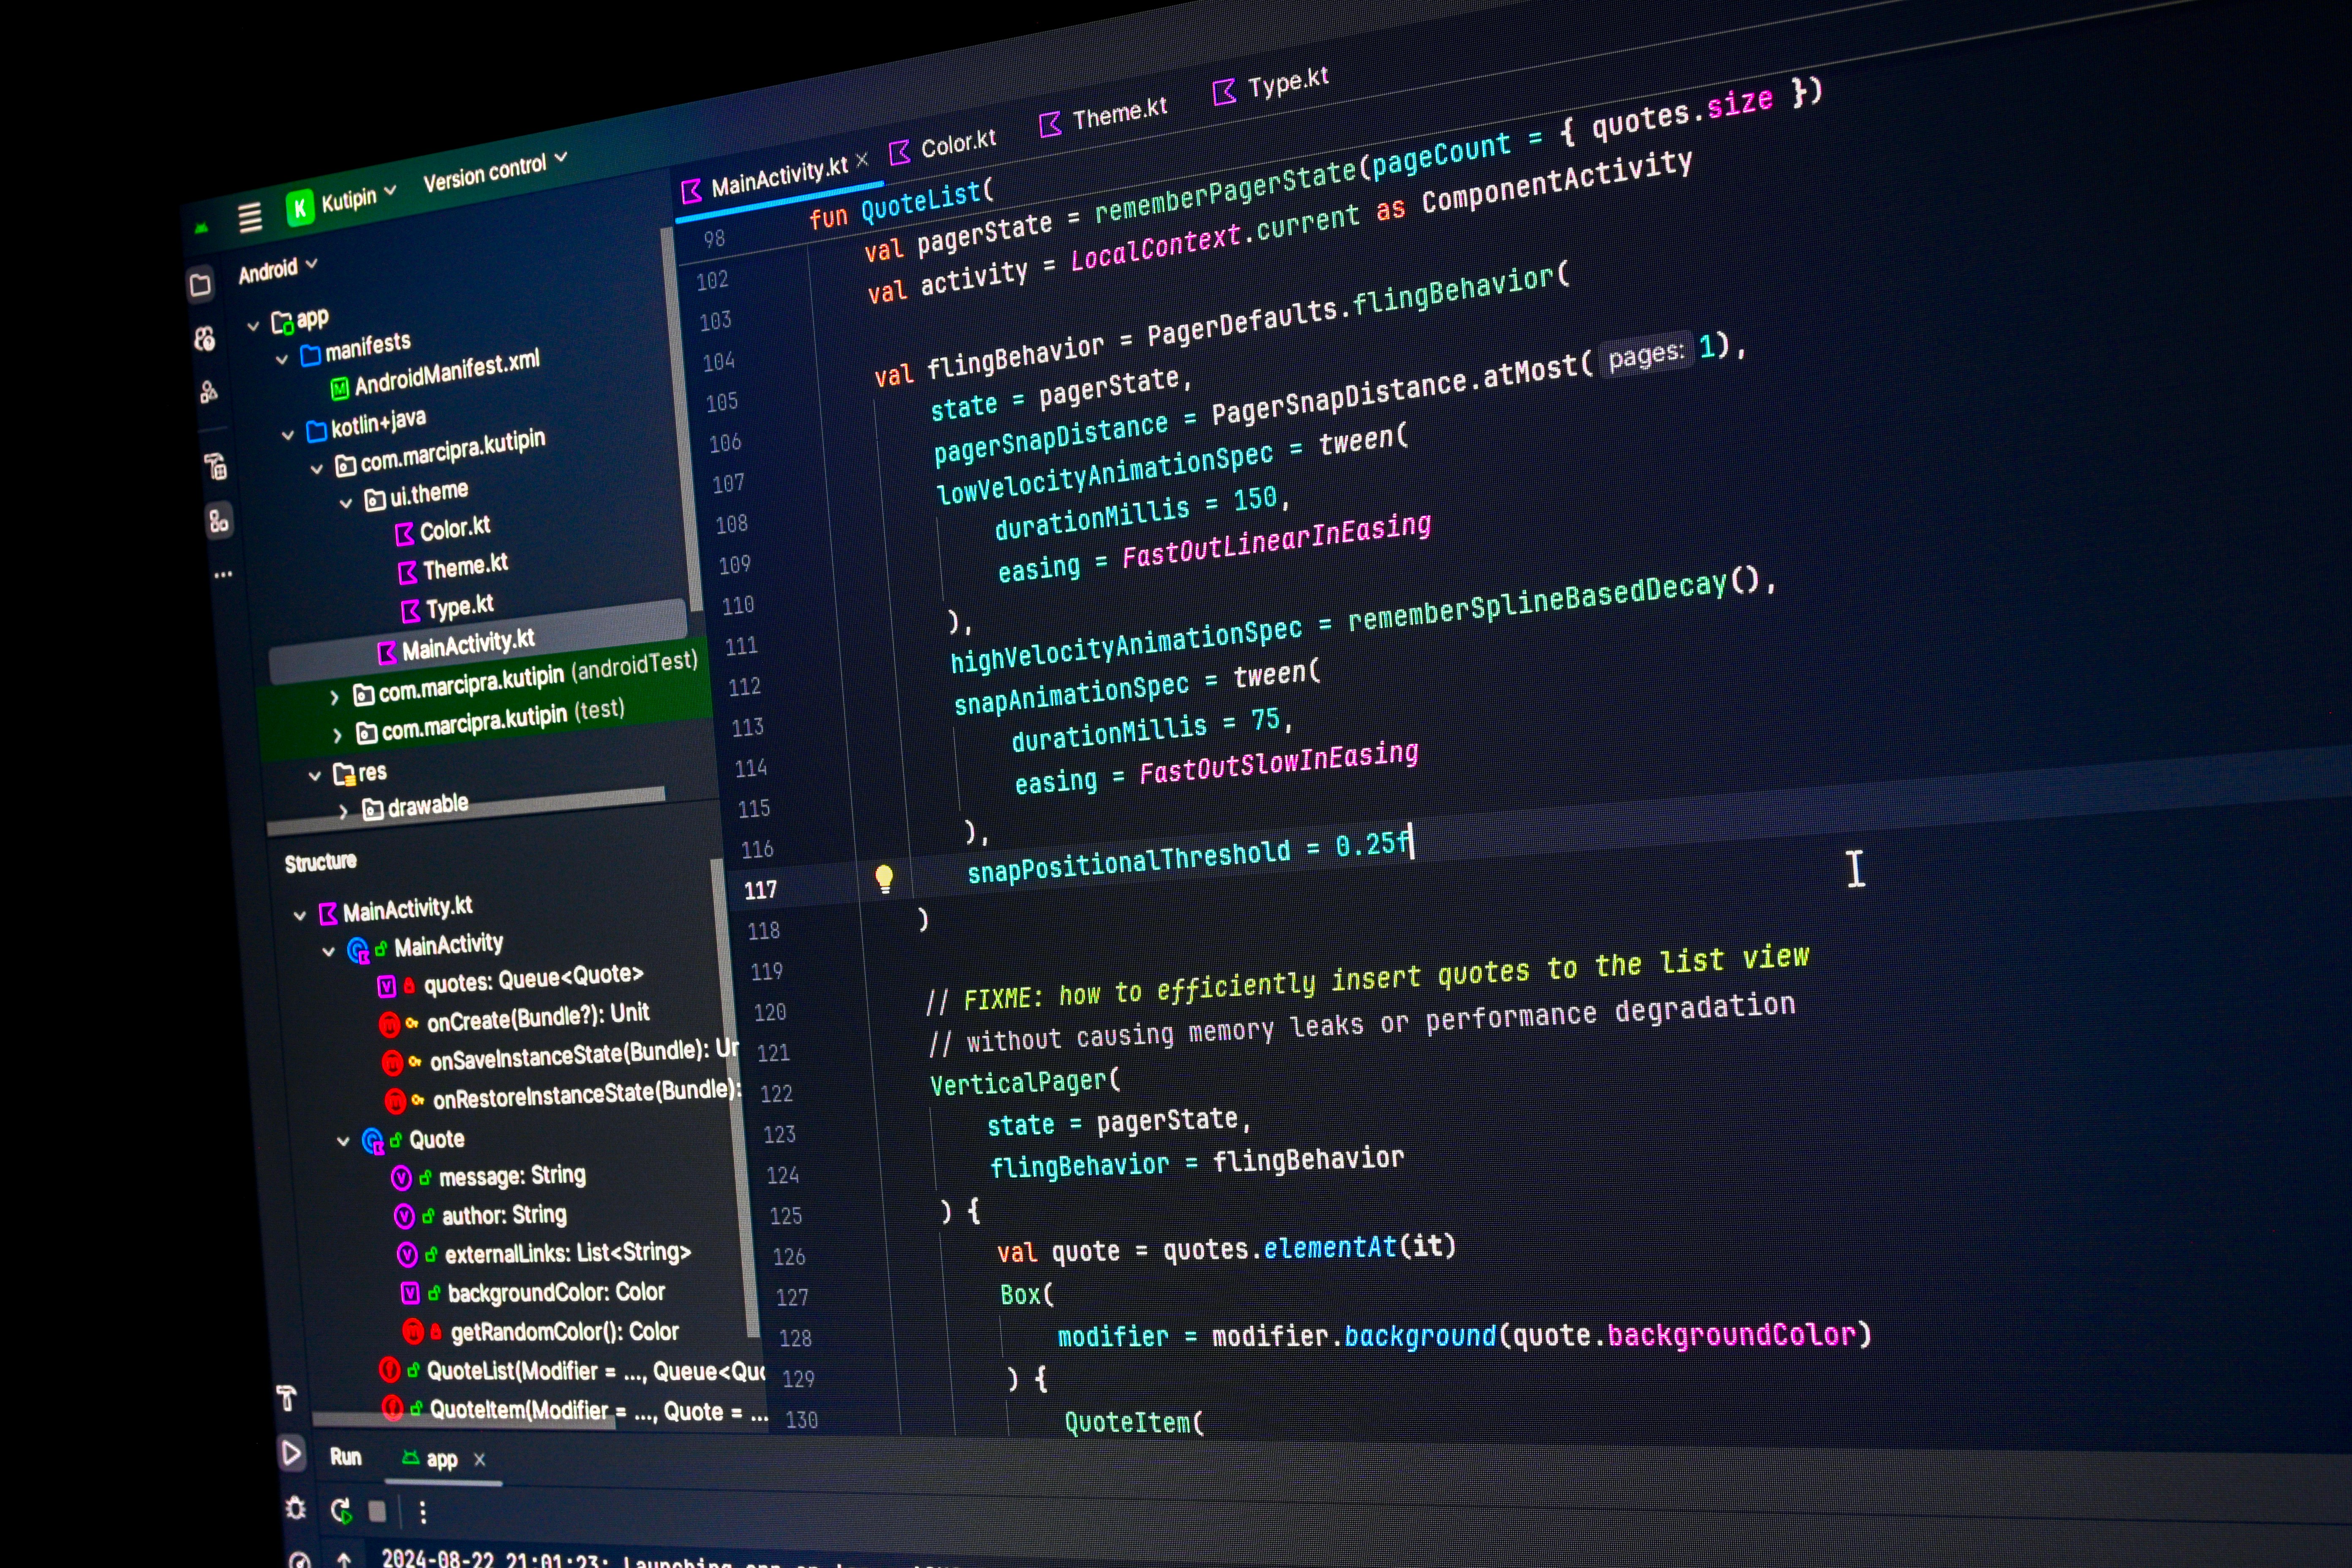Click the Android Studio logo icon
Screen dimensions: 2352x1568
[201, 228]
